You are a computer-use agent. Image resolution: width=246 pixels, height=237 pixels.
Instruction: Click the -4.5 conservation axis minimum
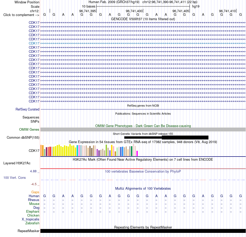tap(34, 184)
